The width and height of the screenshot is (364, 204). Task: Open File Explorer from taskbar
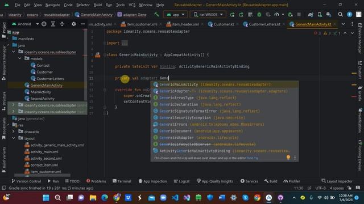(x=93, y=198)
